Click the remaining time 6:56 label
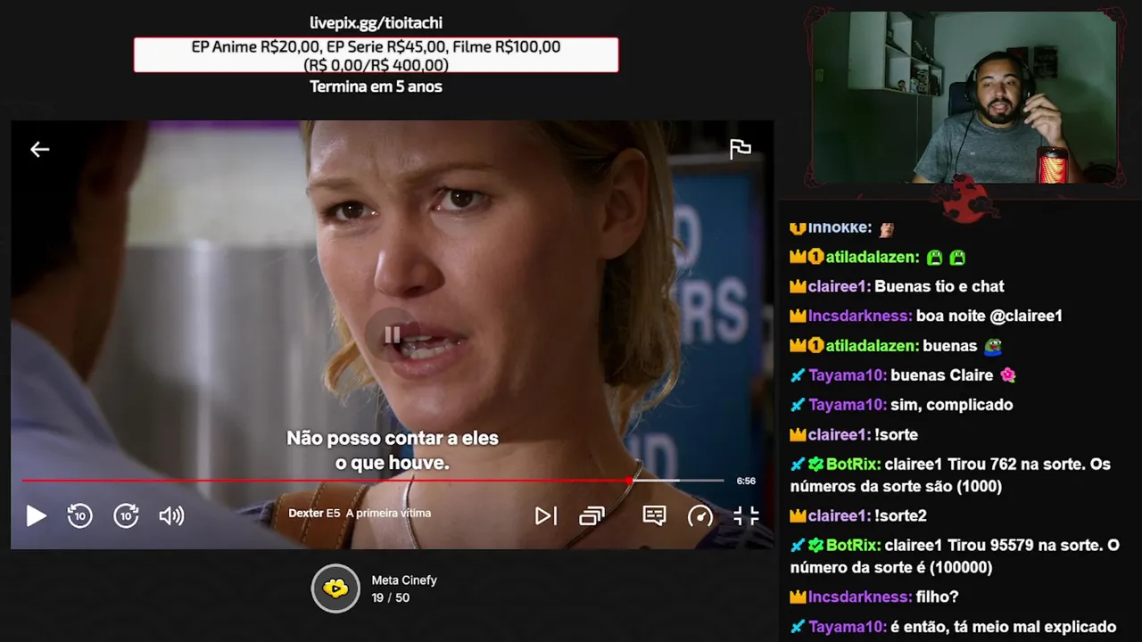The height and width of the screenshot is (642, 1142). (x=746, y=481)
